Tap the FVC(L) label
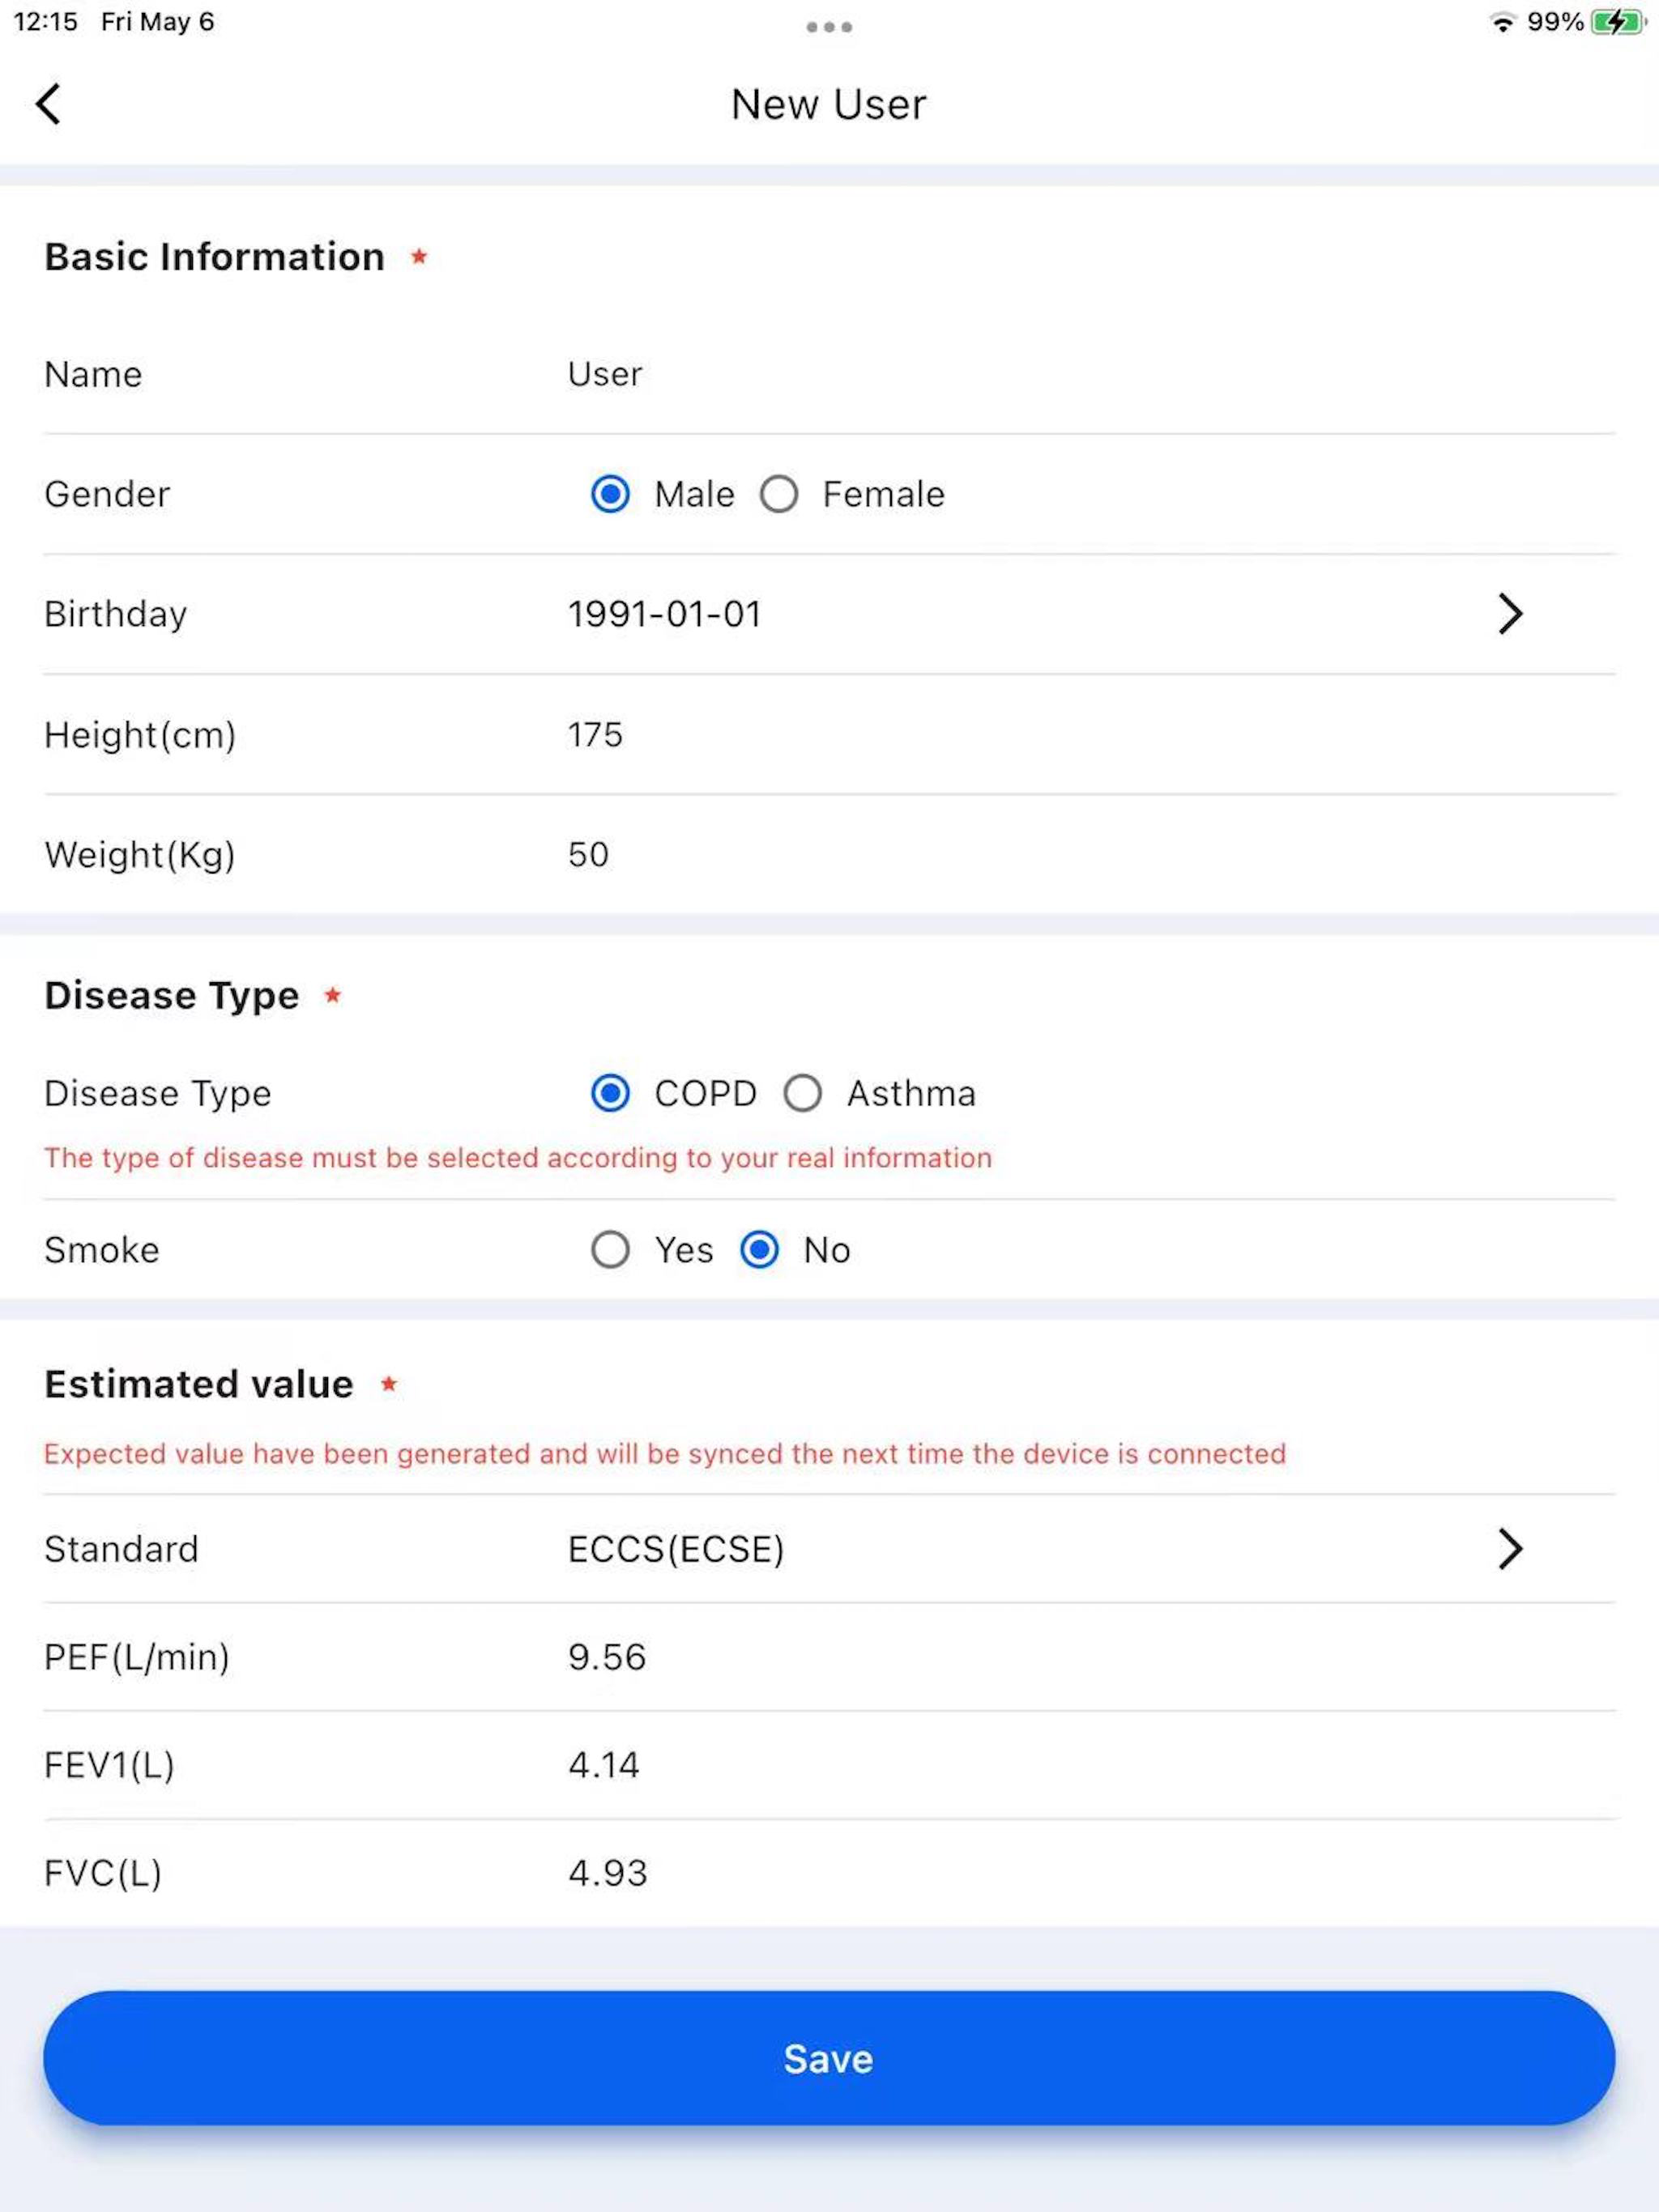The height and width of the screenshot is (2212, 1659). click(103, 1873)
